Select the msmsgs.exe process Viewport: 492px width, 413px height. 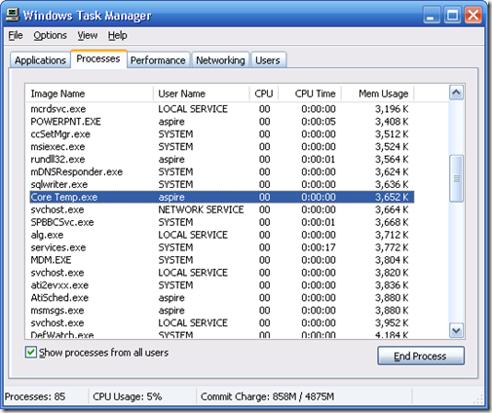(x=222, y=311)
